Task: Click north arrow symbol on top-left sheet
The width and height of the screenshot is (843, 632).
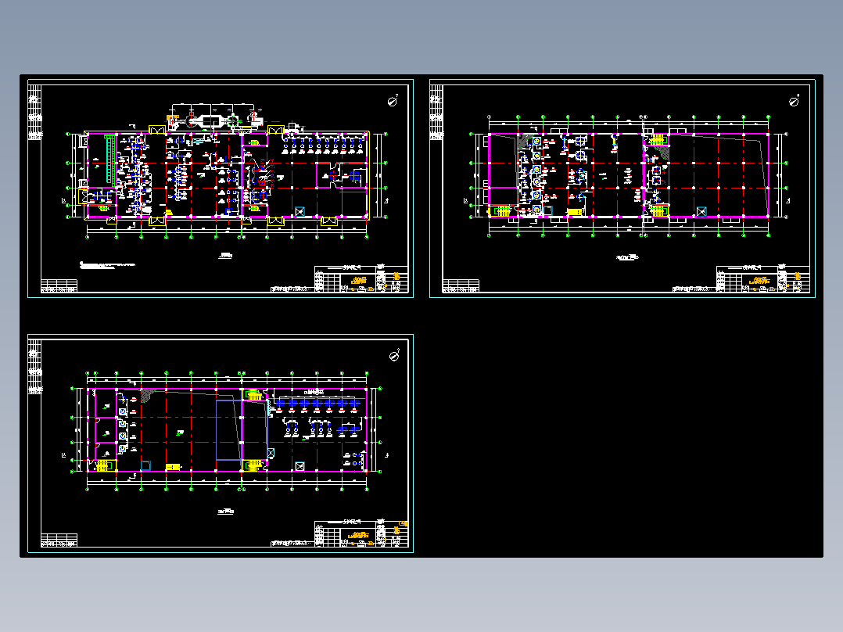Action: coord(393,101)
